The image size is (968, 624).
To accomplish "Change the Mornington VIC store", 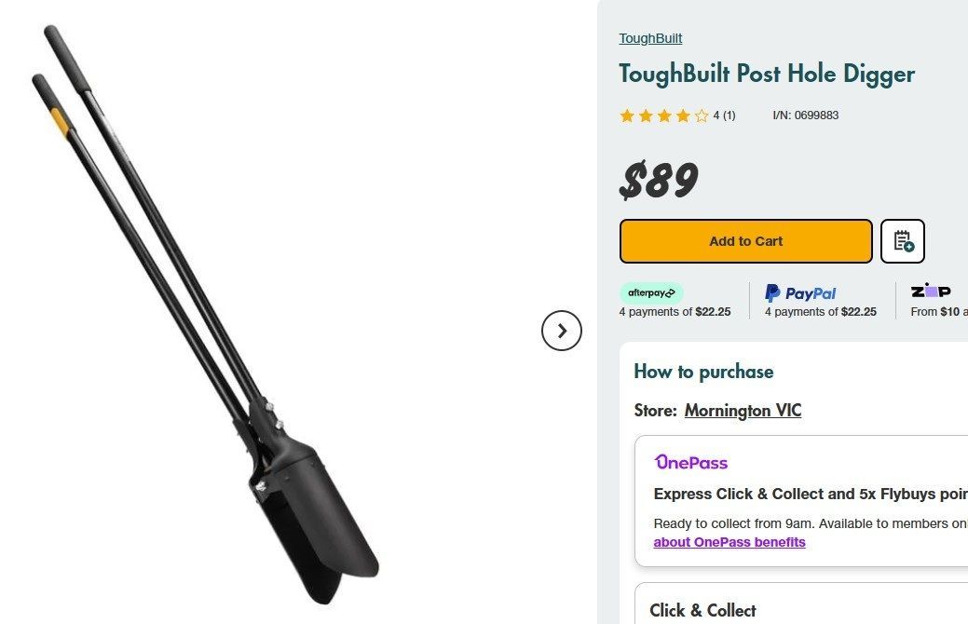I will (743, 411).
